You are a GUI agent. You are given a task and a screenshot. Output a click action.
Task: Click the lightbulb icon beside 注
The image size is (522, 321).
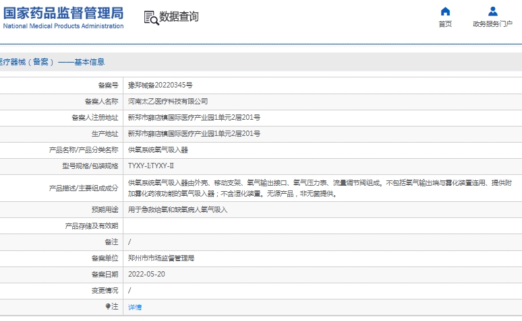click(108, 306)
